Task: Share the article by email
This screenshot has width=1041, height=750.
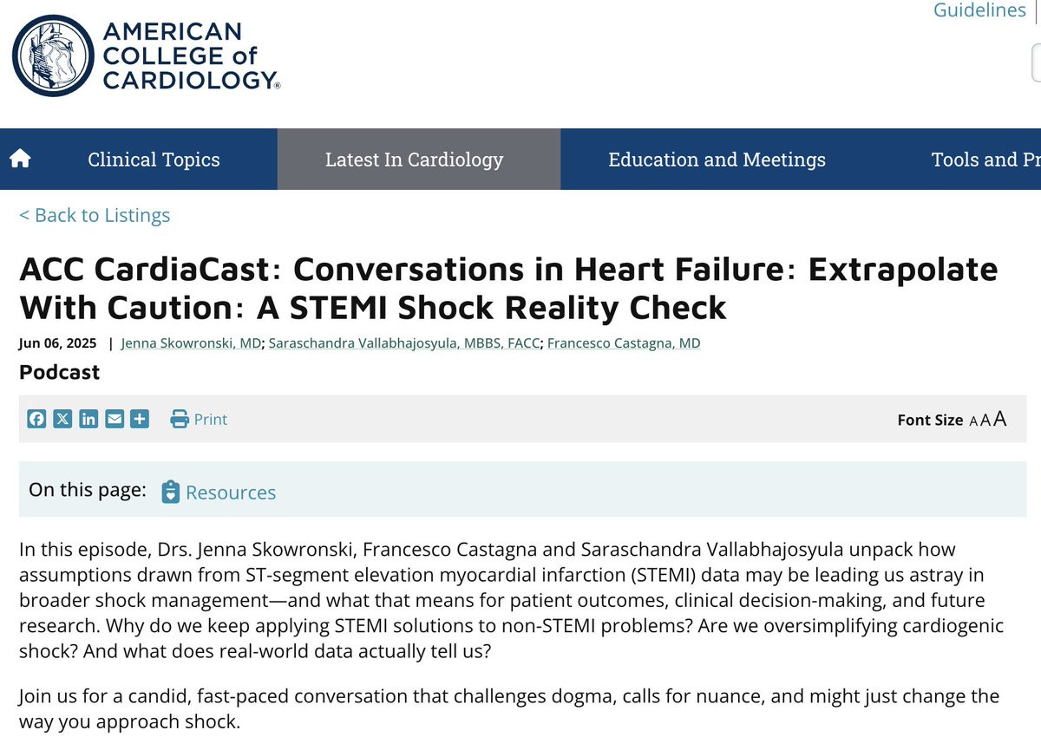Action: tap(115, 420)
